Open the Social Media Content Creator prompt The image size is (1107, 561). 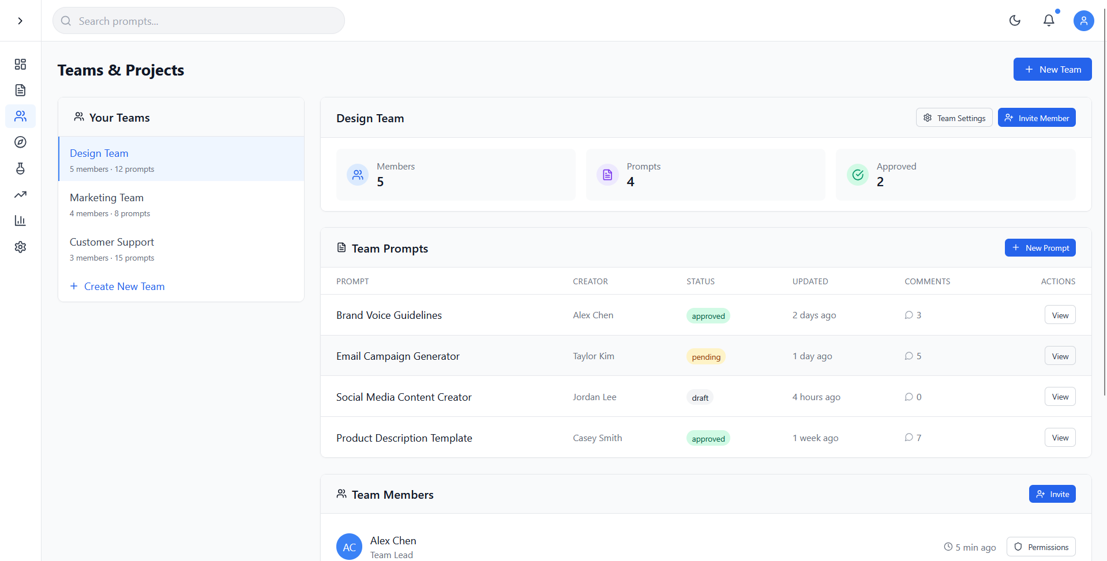[x=404, y=397]
